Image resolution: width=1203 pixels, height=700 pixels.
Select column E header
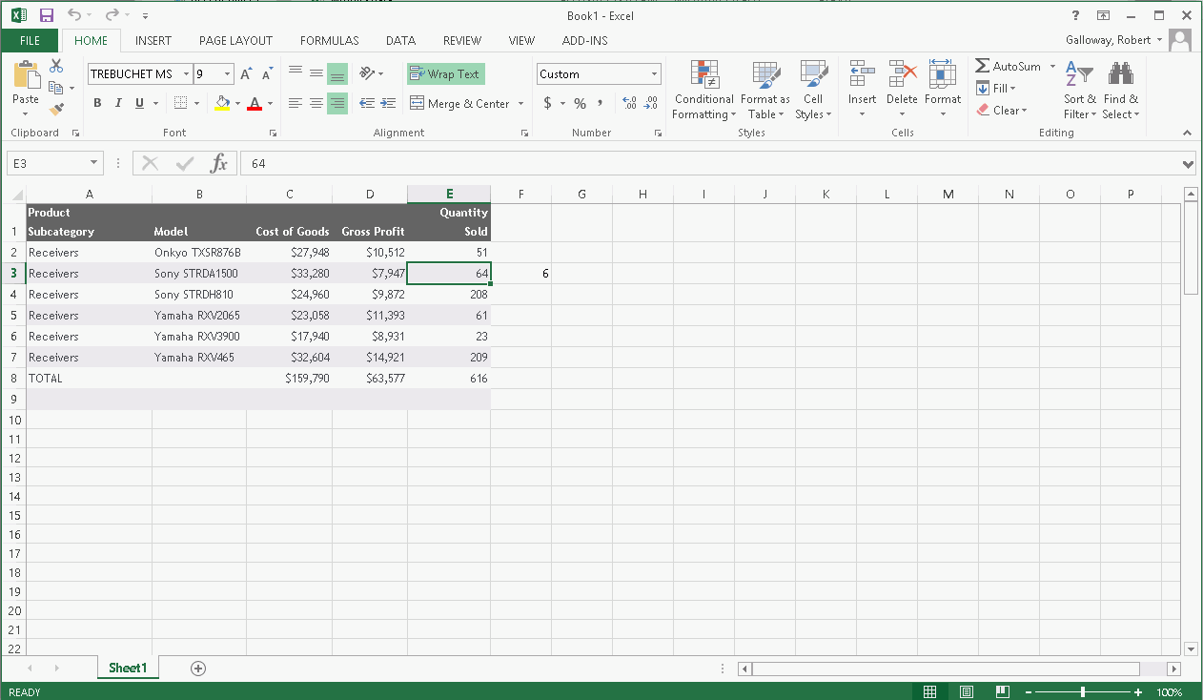point(449,195)
